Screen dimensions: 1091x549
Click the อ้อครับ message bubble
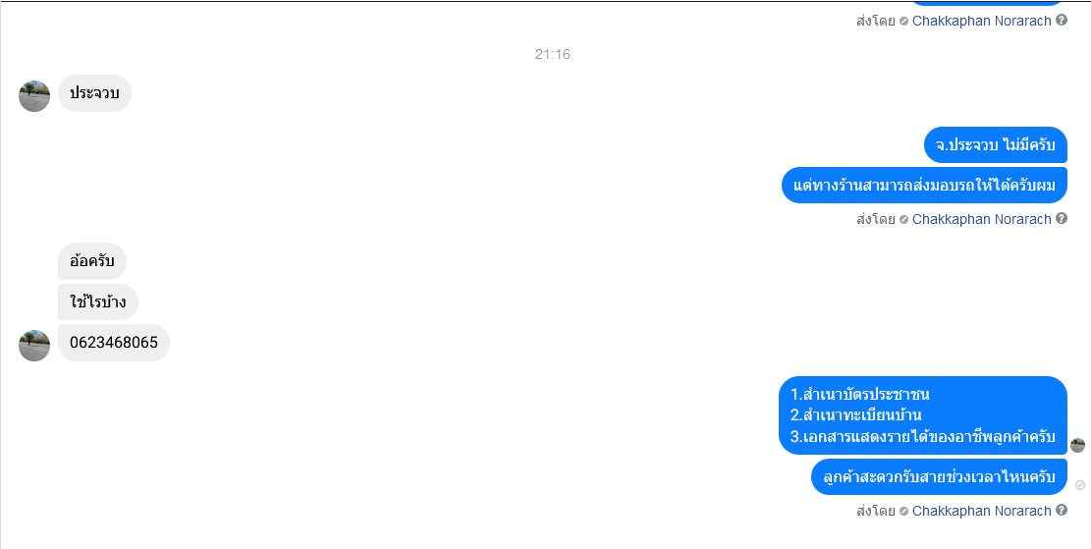(92, 261)
